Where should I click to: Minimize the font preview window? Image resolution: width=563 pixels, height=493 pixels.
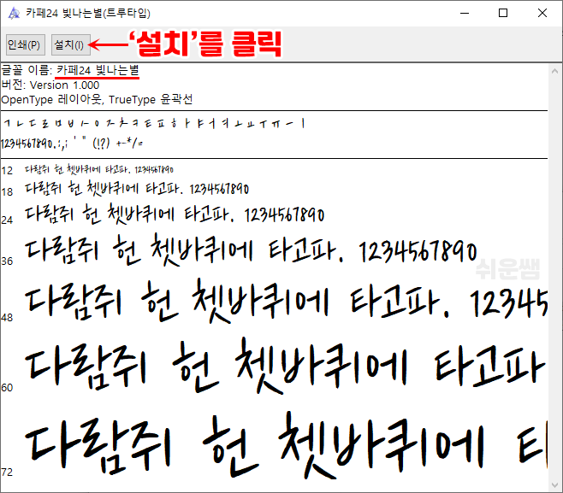(x=465, y=14)
